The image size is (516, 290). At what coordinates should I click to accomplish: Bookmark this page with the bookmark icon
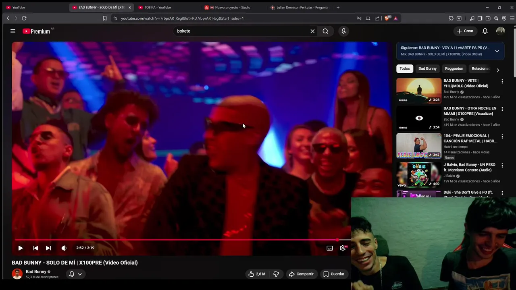click(x=105, y=18)
